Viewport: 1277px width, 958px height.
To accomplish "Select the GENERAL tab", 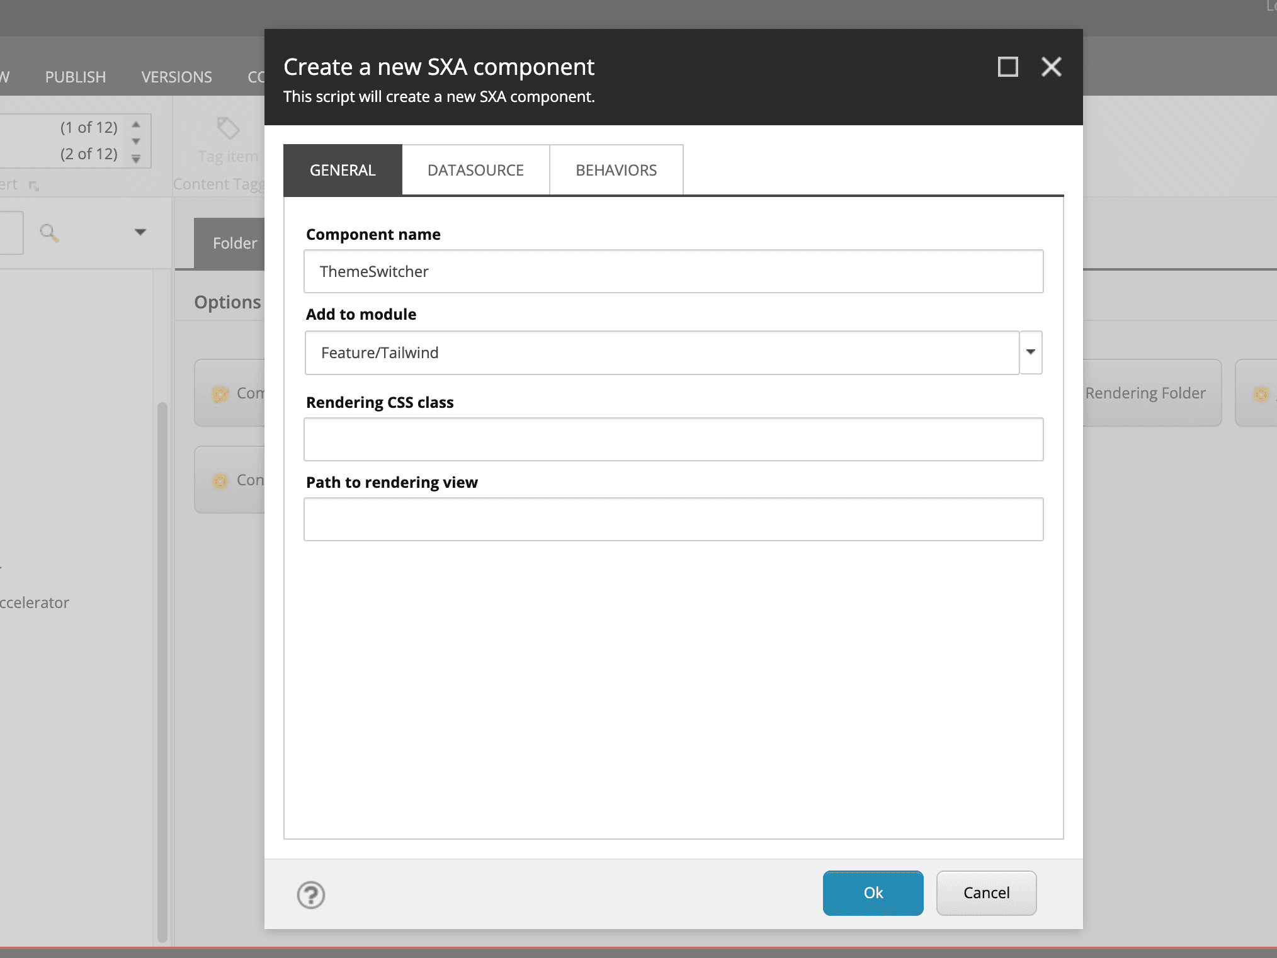I will coord(343,170).
